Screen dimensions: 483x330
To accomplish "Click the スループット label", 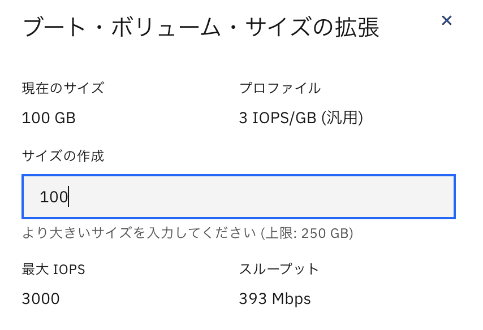I will 277,270.
